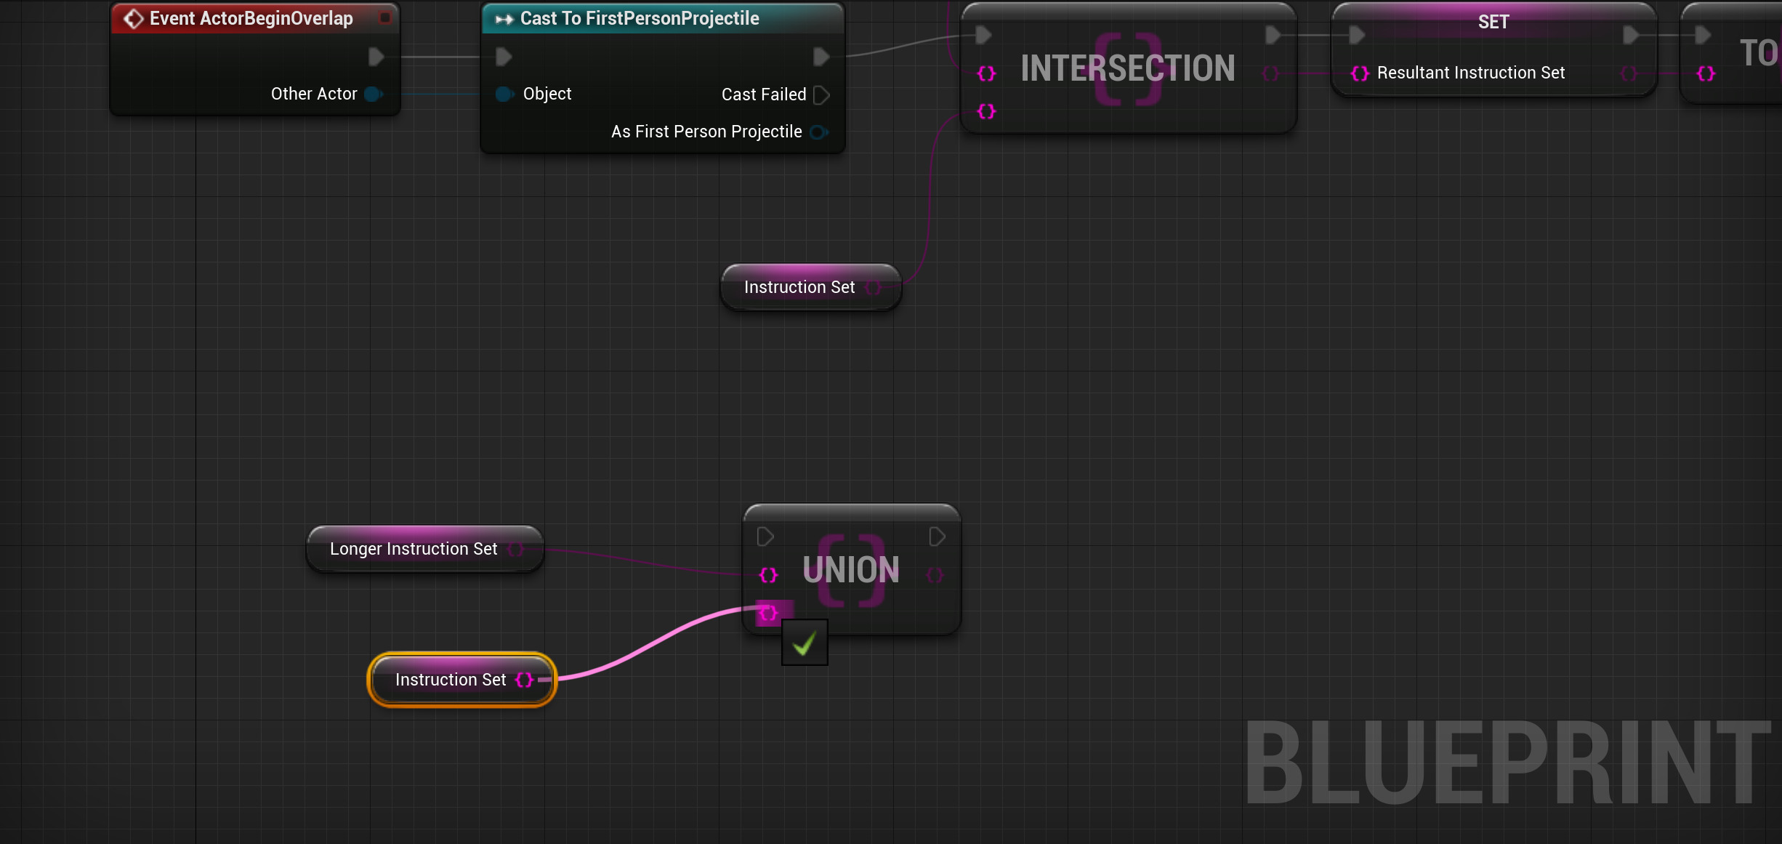This screenshot has height=844, width=1782.
Task: Click Resultant Instruction Set input pin
Action: (x=1360, y=73)
